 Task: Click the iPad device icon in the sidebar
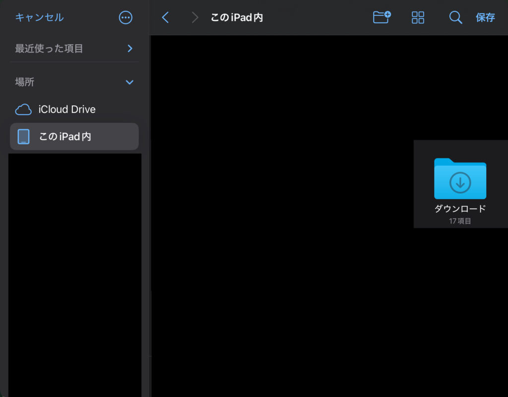23,137
